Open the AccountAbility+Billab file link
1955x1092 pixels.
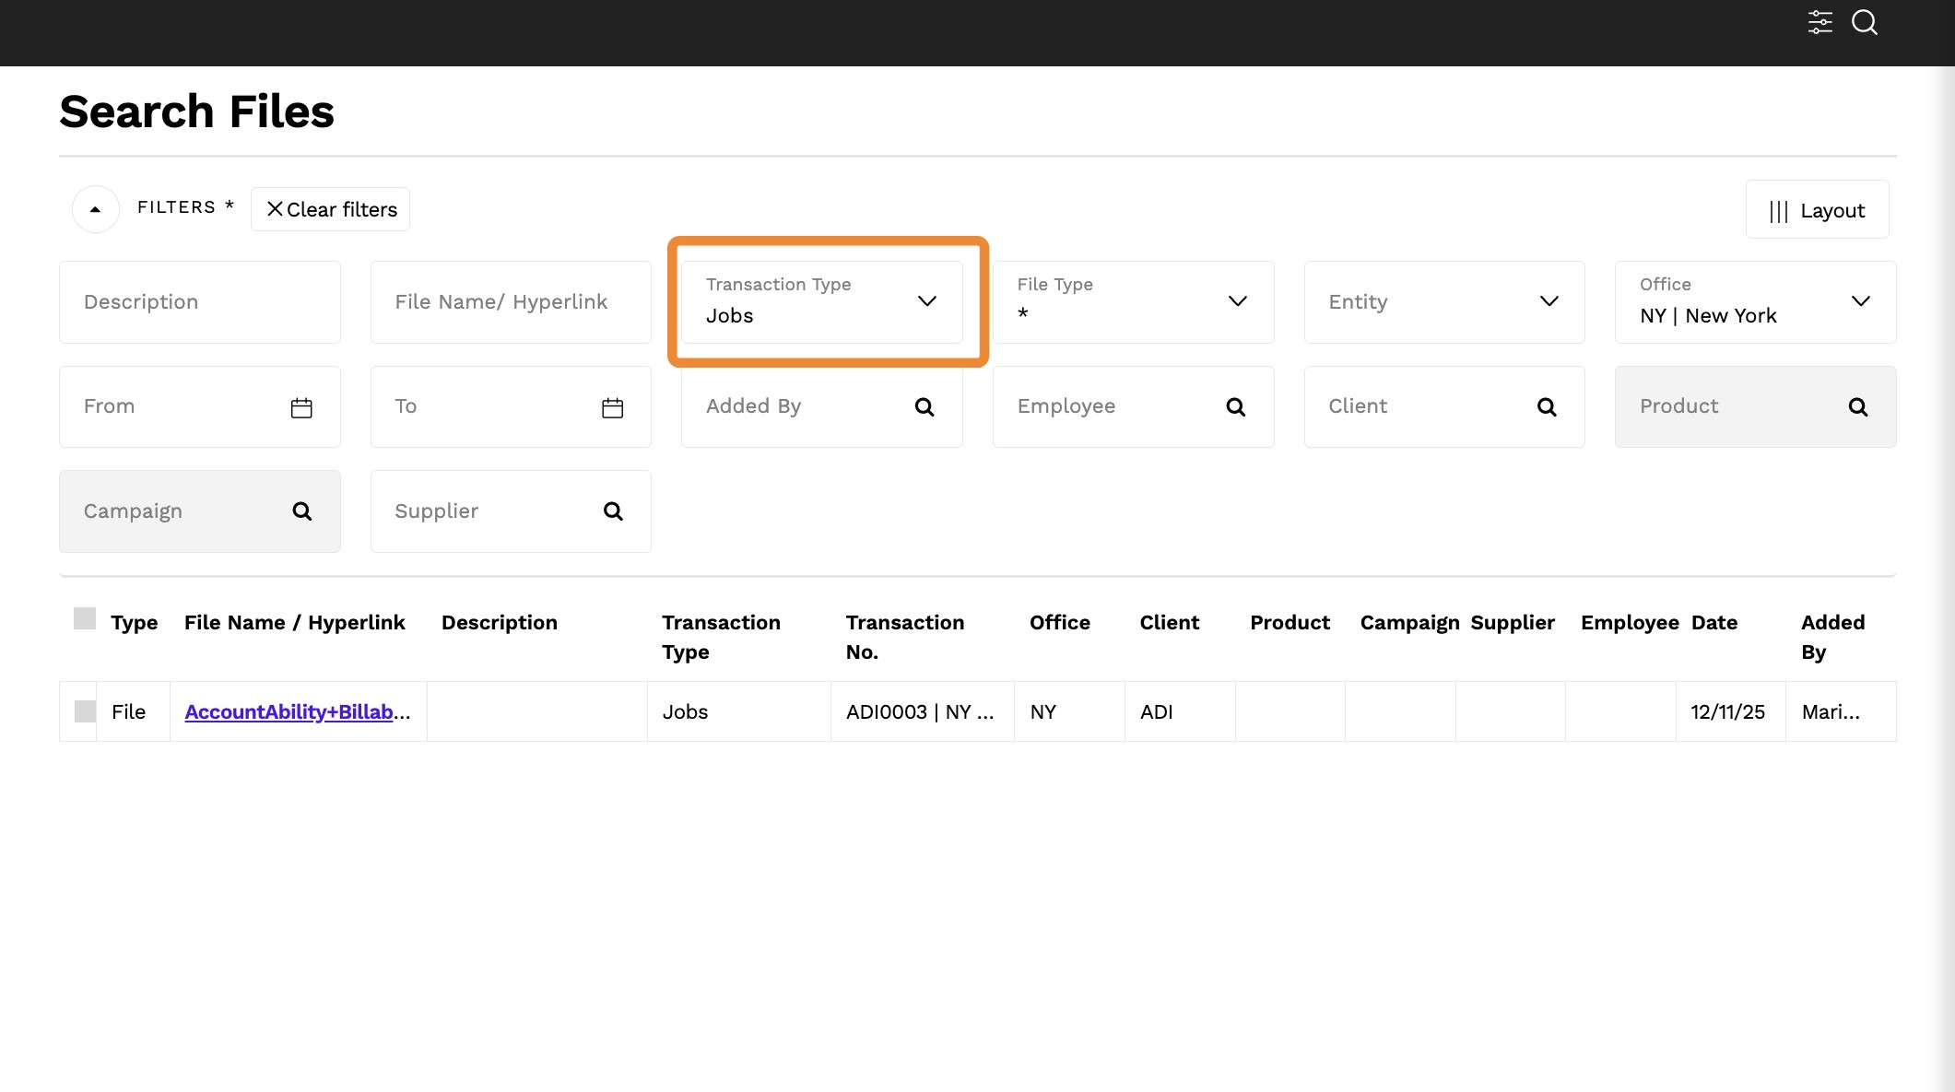(289, 711)
